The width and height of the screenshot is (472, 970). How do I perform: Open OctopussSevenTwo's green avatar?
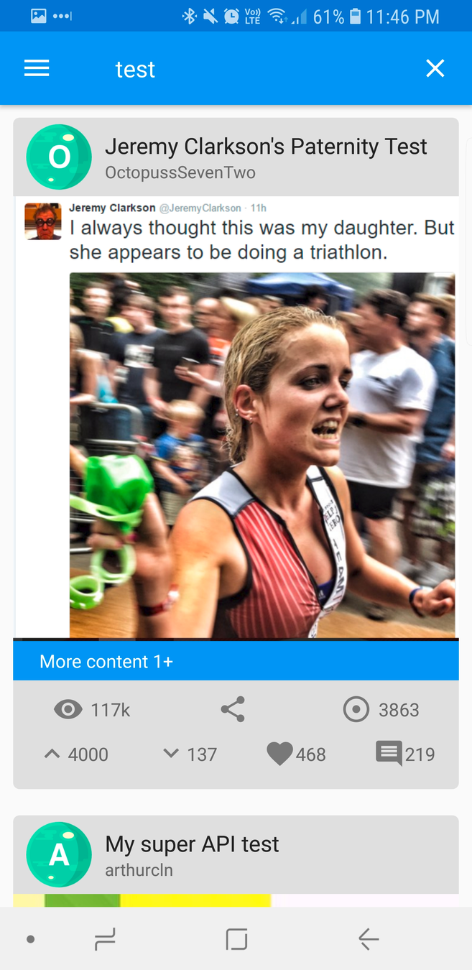pyautogui.click(x=59, y=157)
